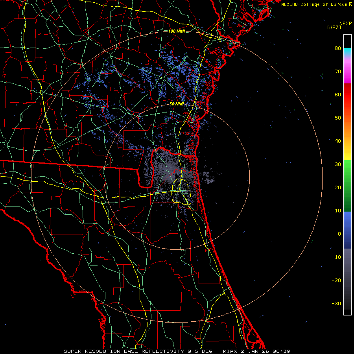Click the -10 dBZ scale value
The image size is (354, 354).
pyautogui.click(x=336, y=257)
